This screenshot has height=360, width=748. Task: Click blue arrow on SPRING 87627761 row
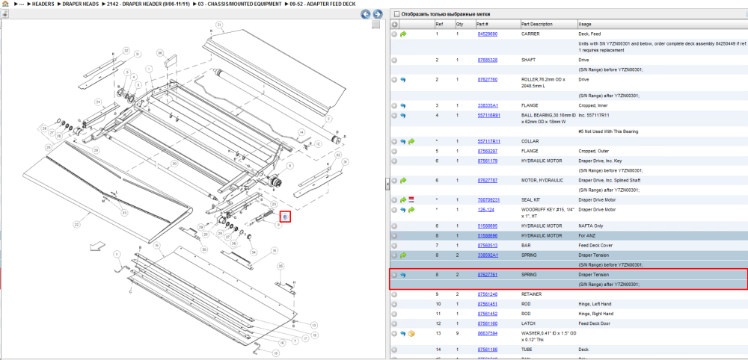[x=403, y=275]
